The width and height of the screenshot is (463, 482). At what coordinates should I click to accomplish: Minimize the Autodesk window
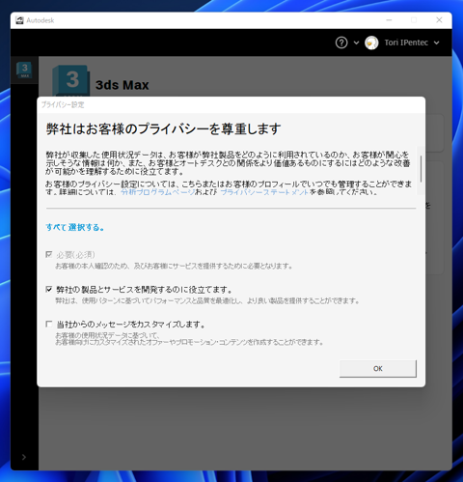[389, 20]
